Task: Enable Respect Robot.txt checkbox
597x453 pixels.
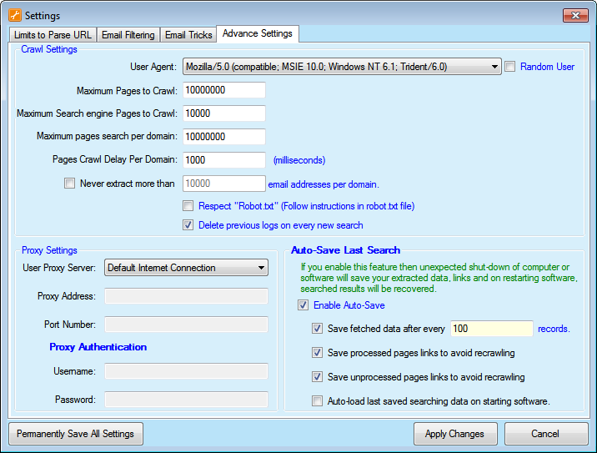Action: point(188,206)
